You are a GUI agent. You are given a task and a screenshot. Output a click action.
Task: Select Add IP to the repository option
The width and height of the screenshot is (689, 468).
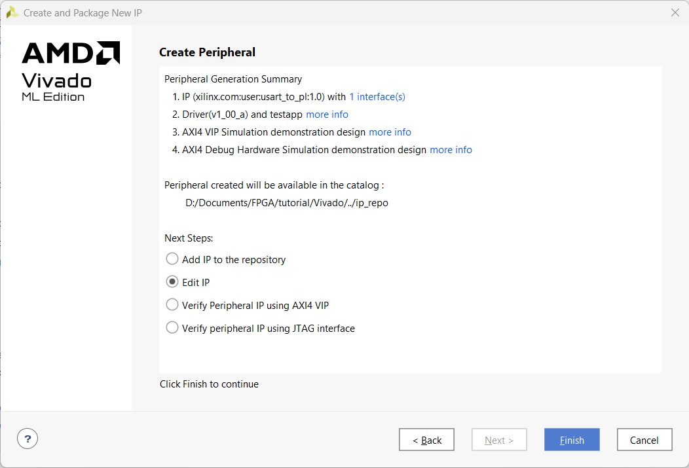pos(172,259)
